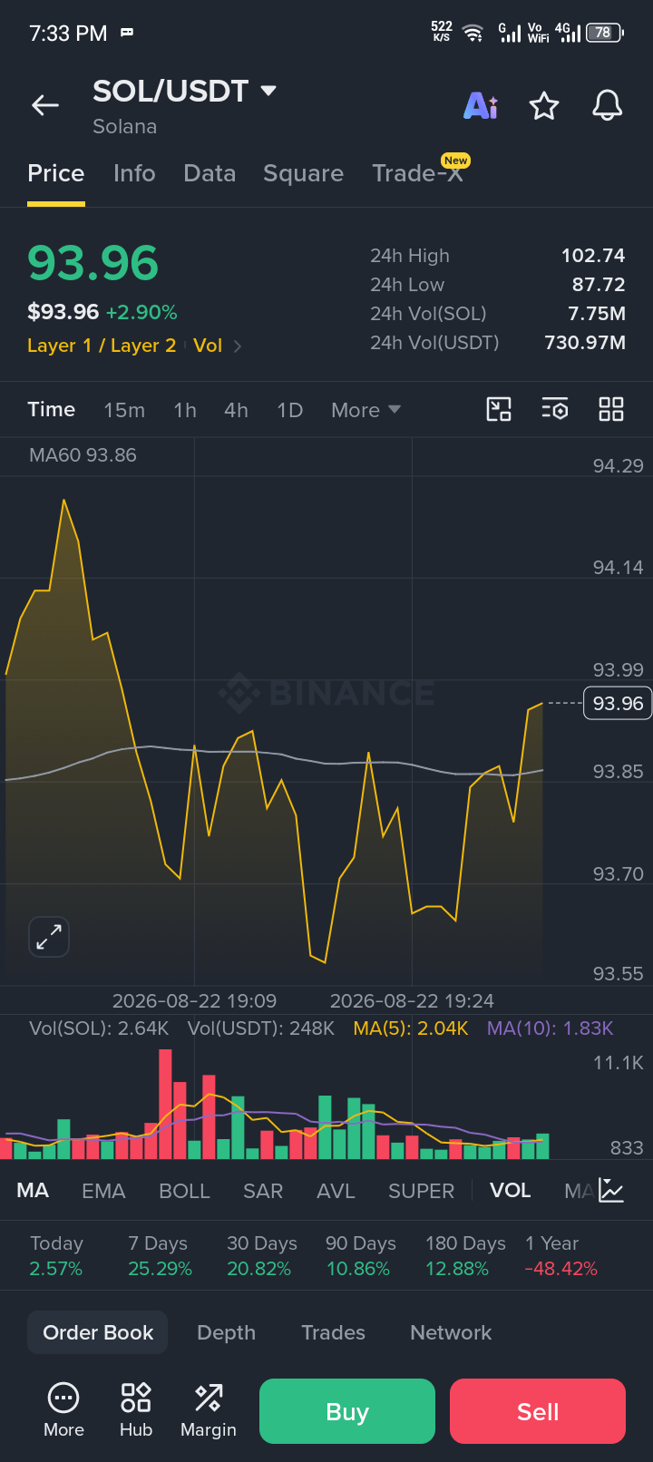Tap the Wi-Fi icon in status bar
Screen dimensions: 653x1462
[473, 34]
